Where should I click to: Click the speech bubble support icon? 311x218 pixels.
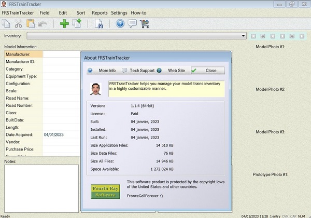coord(132,24)
